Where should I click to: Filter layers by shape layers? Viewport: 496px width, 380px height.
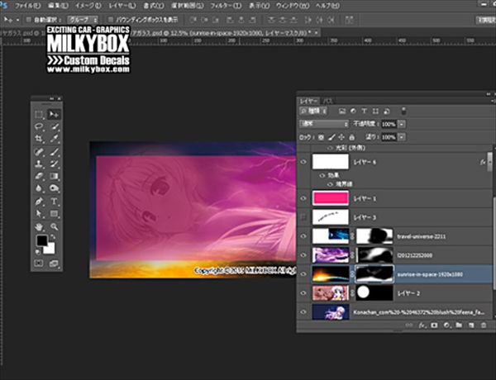click(375, 111)
